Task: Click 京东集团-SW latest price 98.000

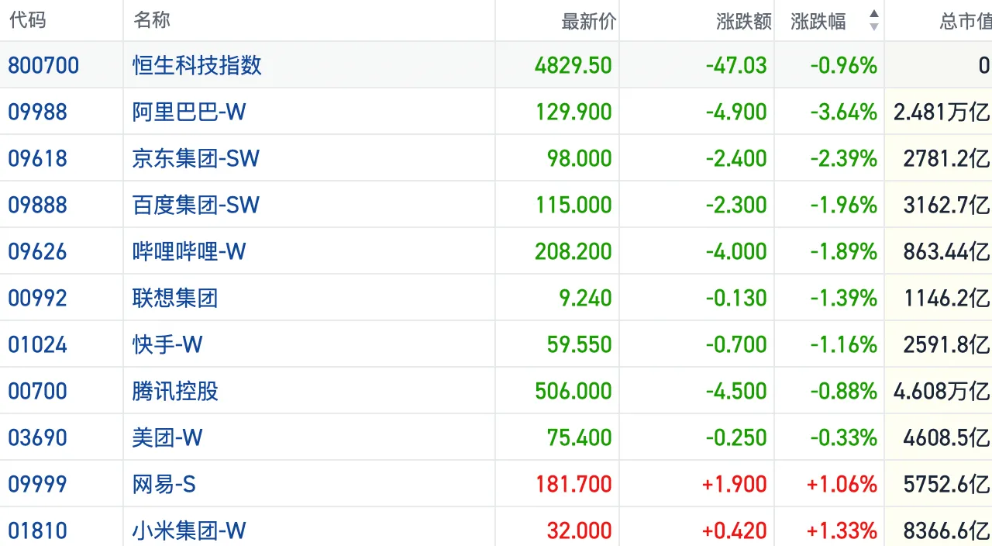Action: point(579,158)
